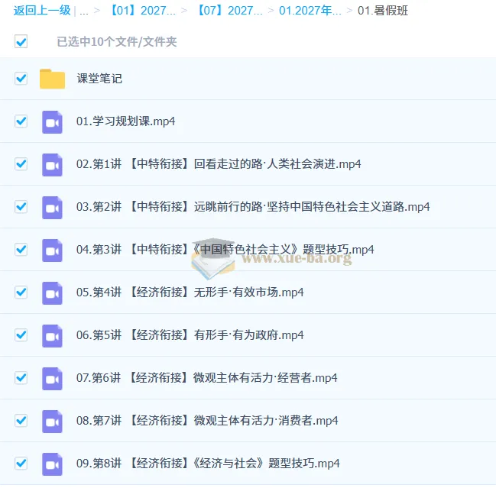
Task: Click the current 01.暑假班 breadcrumb
Action: (383, 11)
